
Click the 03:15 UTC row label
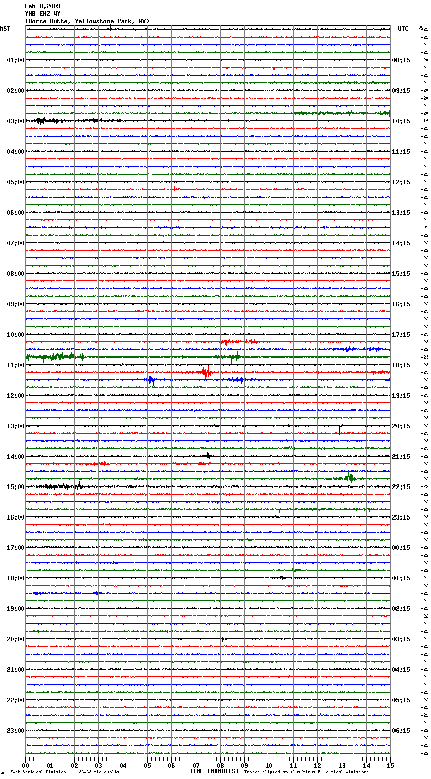point(401,639)
